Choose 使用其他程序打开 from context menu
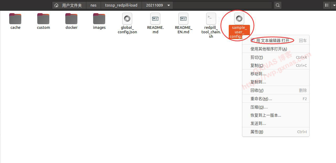Viewport: 336px width, 163px height. click(x=269, y=49)
